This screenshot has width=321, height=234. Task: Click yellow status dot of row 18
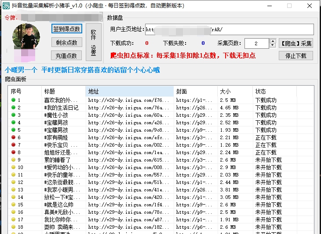tap(14, 227)
